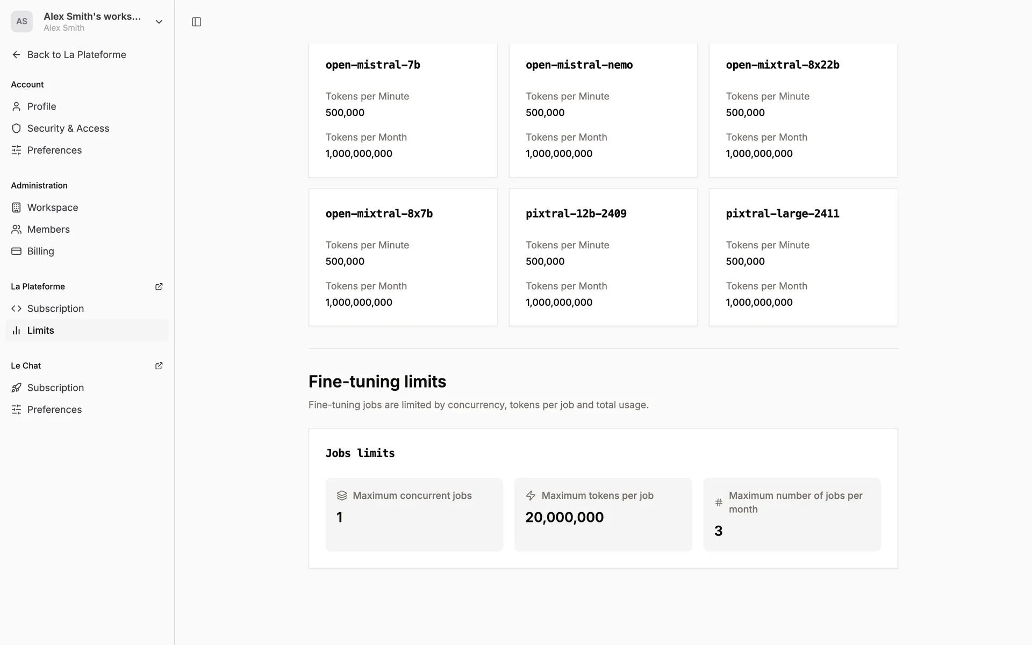Click the Maximum tokens per job tile
This screenshot has height=645, width=1032.
coord(603,514)
